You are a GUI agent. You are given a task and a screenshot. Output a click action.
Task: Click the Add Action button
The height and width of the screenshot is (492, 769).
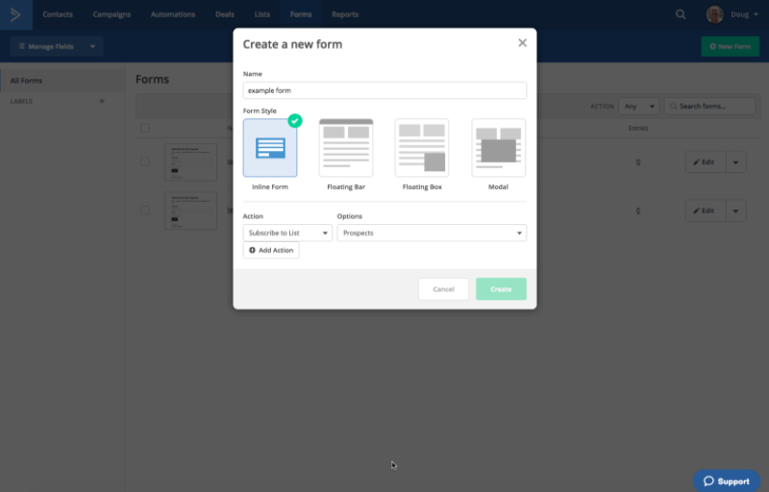point(271,251)
